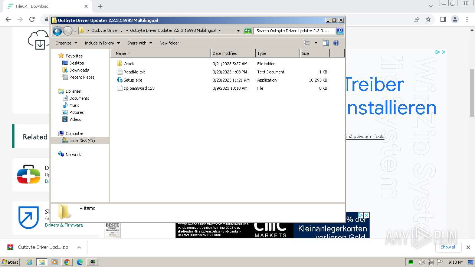This screenshot has width=475, height=267.
Task: Expand download item options chevron
Action: coord(79,247)
